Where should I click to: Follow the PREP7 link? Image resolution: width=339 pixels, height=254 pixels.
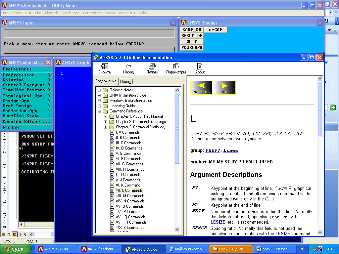213,150
